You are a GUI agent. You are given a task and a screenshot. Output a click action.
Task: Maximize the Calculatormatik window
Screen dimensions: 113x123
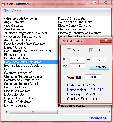click(x=95, y=3)
